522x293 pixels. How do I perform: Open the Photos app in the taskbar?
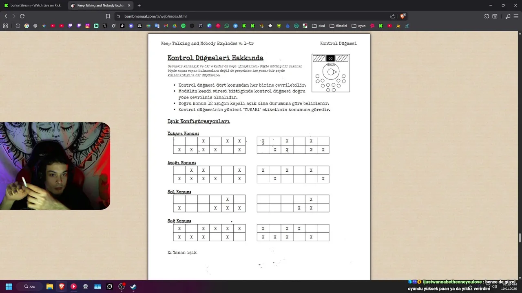click(97, 286)
